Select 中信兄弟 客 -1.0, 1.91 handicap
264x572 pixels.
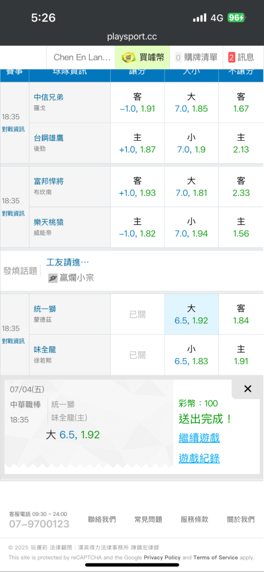[138, 102]
